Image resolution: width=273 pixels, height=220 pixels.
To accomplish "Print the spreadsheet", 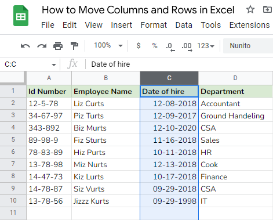I will 58,46.
